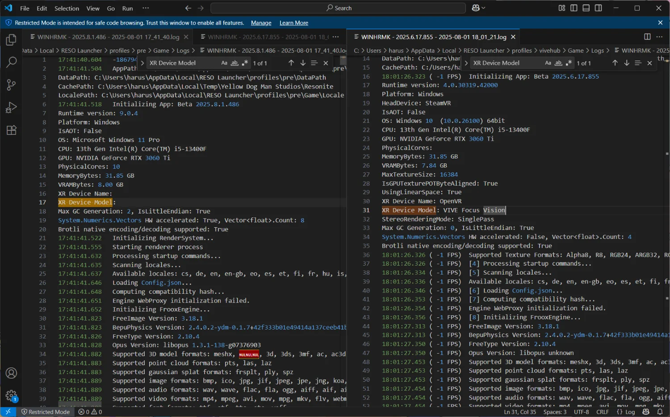Toggle the bottom panel layout button

coord(586,8)
